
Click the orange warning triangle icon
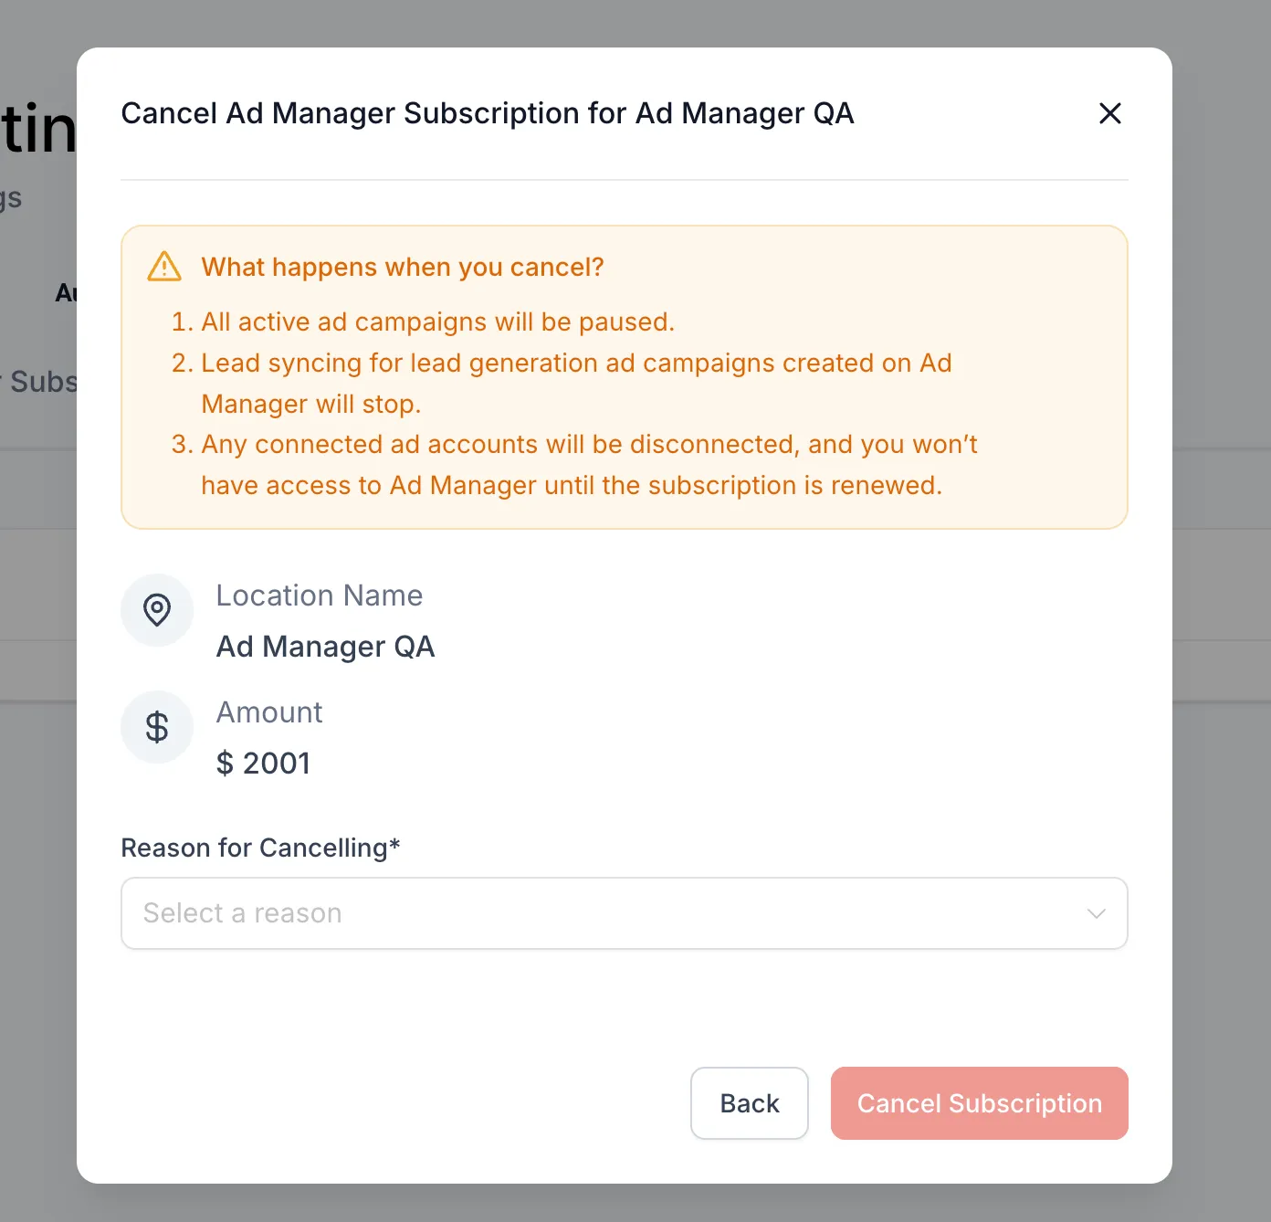[x=164, y=267]
